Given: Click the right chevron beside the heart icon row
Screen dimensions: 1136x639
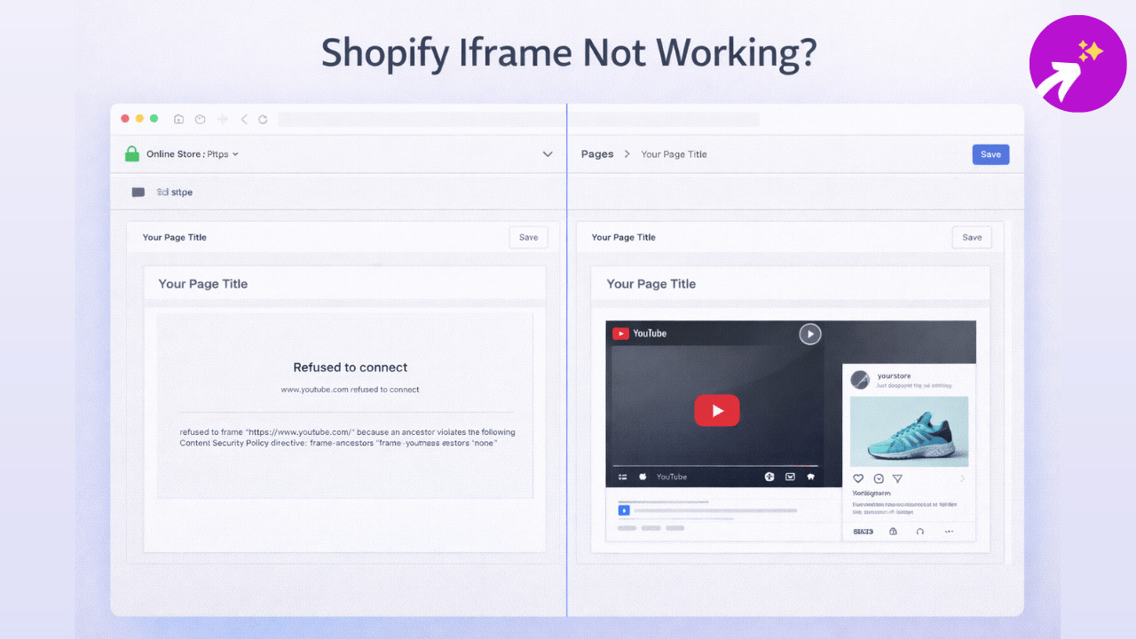Looking at the screenshot, I should click(x=962, y=478).
